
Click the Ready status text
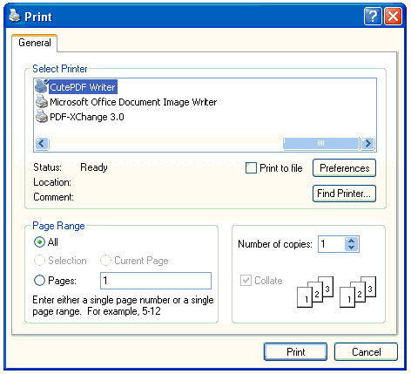pos(94,167)
